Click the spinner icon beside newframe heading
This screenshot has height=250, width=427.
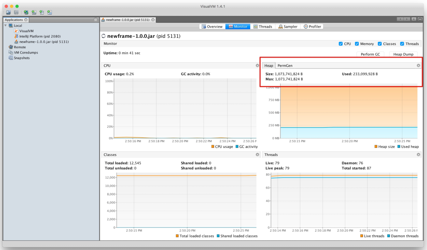pyautogui.click(x=103, y=36)
